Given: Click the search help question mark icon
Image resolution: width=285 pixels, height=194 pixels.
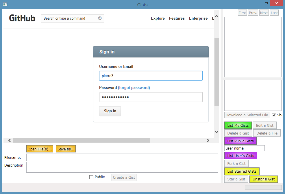Looking at the screenshot, I should 100,18.
